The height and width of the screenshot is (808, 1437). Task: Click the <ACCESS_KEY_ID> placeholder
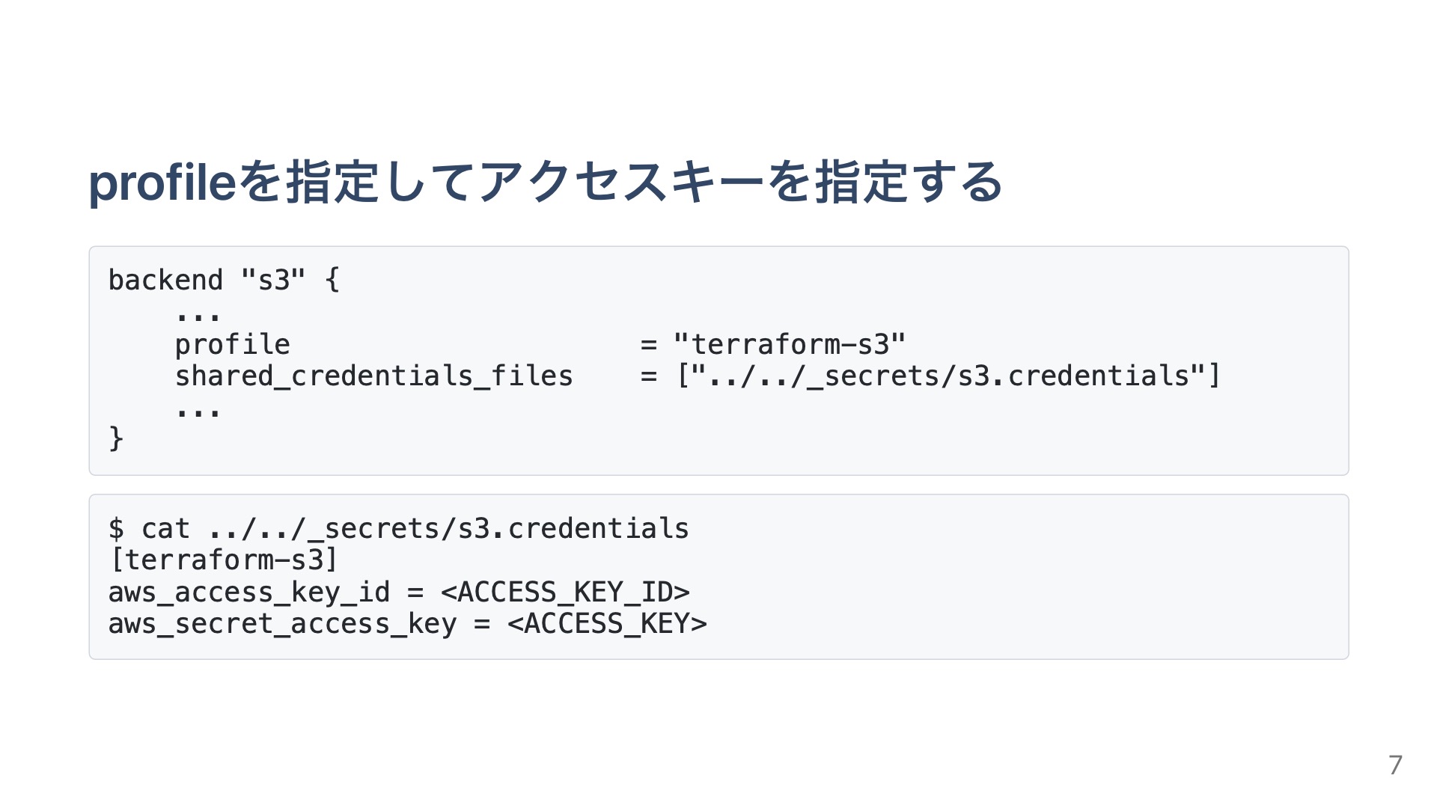[565, 593]
